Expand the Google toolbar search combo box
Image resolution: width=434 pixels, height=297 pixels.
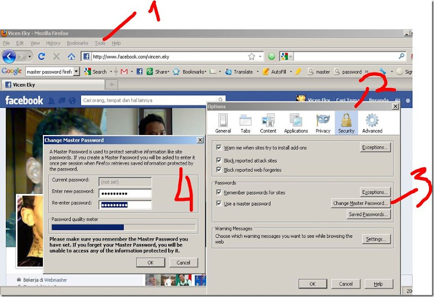(x=76, y=72)
